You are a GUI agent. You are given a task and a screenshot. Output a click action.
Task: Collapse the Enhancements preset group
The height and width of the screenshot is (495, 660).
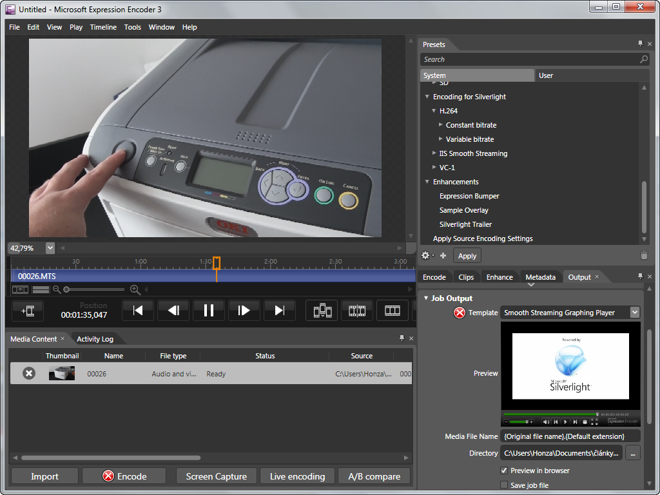tap(427, 182)
